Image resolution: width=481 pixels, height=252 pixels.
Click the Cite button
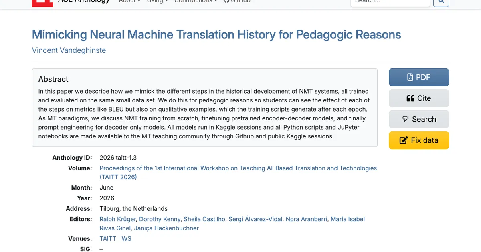[419, 98]
